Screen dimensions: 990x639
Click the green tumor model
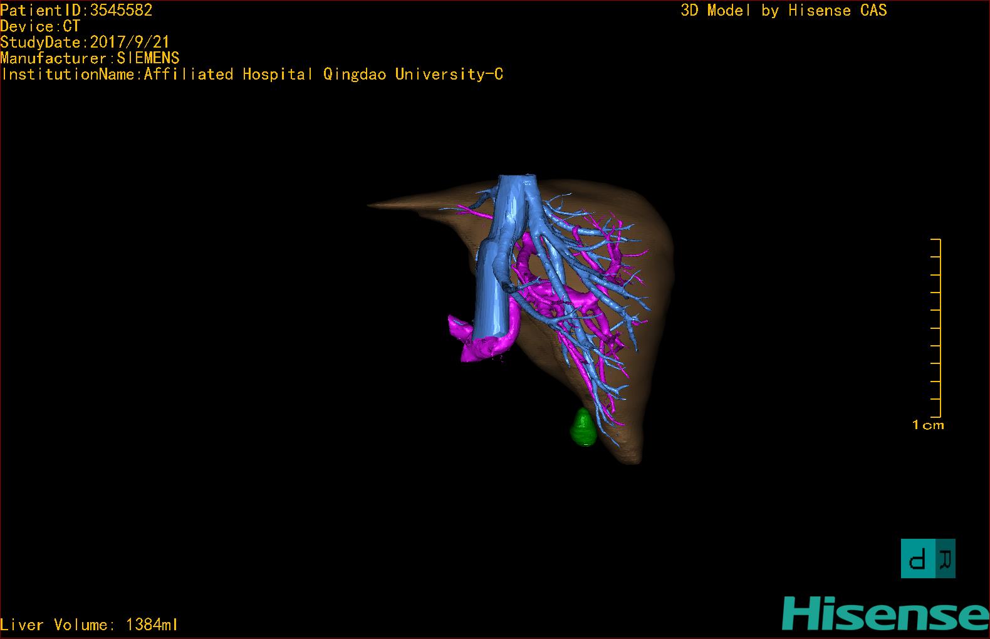583,427
